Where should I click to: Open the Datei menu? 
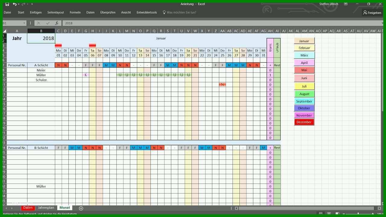click(x=7, y=12)
